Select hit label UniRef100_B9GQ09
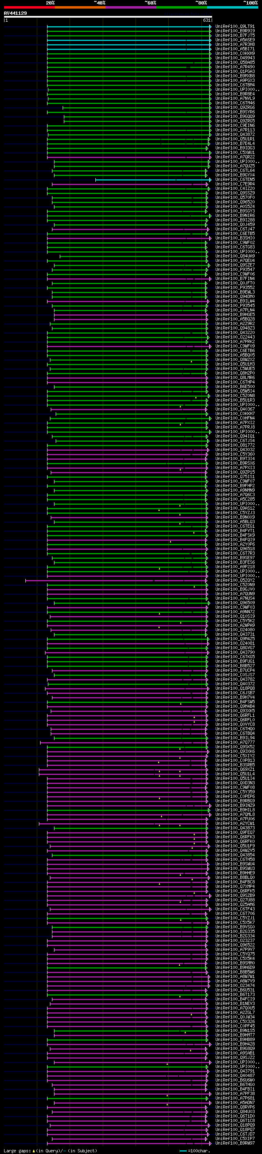Viewport: 262px width, 1154px height. click(235, 117)
